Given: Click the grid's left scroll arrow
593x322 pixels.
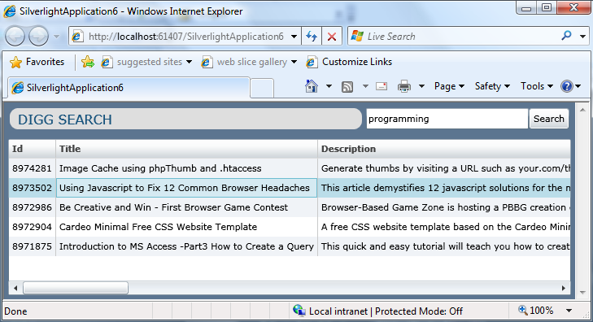Looking at the screenshot, I should click(15, 288).
